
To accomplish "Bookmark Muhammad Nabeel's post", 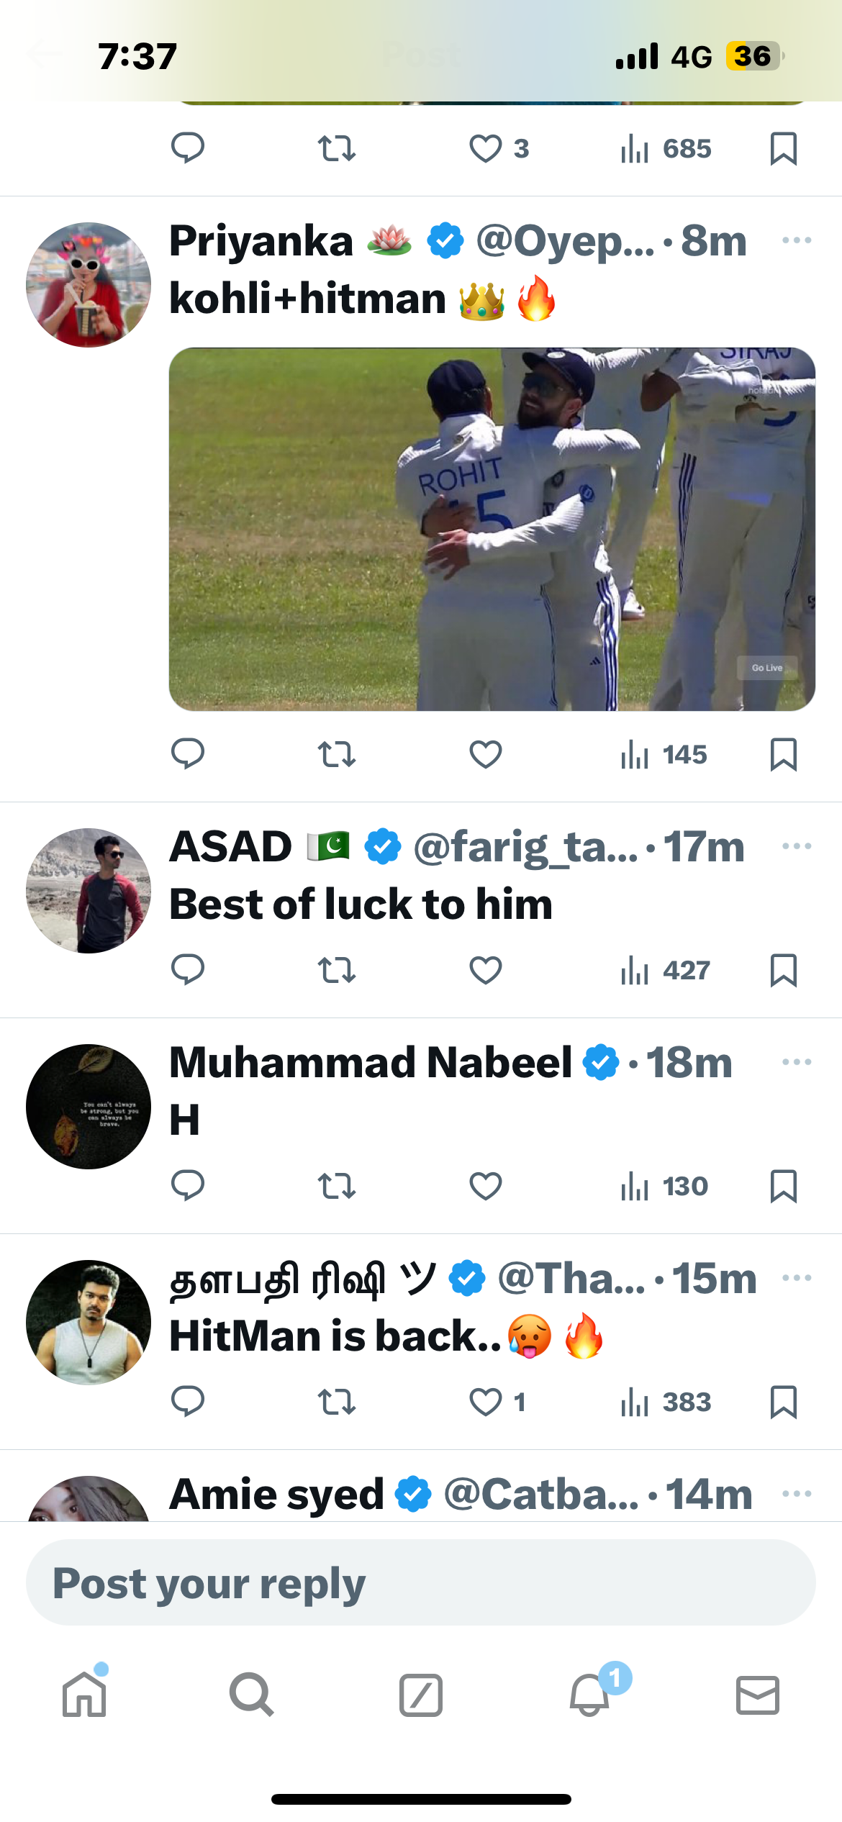I will coord(783,1186).
